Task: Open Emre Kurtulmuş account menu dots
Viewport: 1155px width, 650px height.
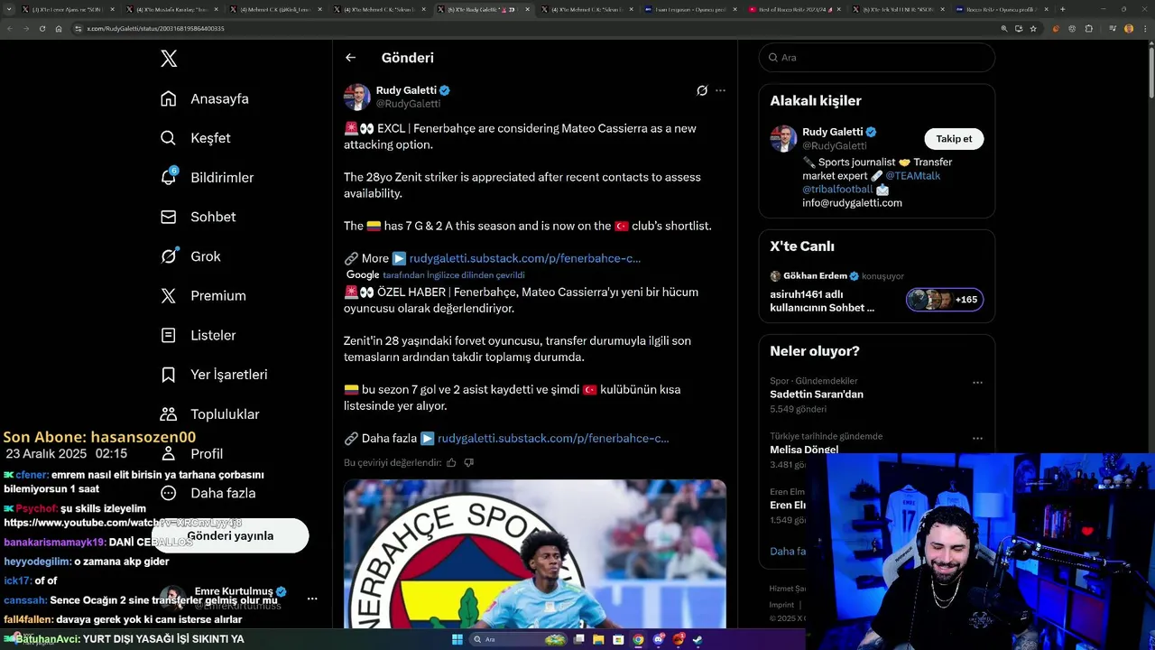Action: pyautogui.click(x=312, y=599)
